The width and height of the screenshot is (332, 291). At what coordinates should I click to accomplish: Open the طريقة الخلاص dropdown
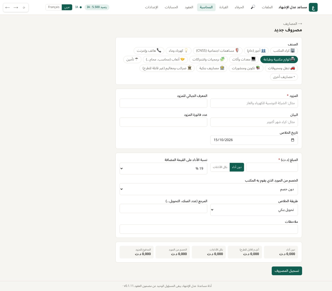click(254, 210)
